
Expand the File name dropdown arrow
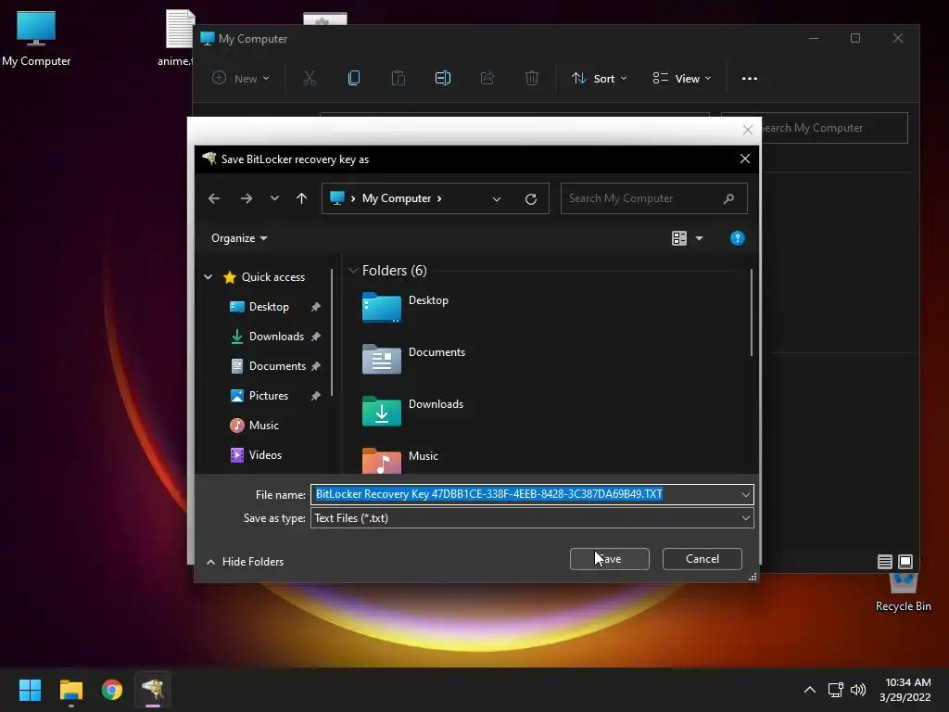coord(746,495)
